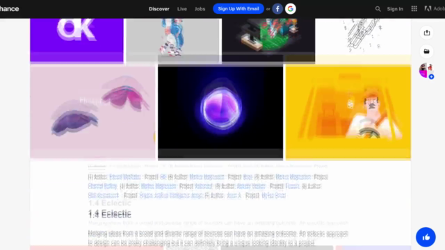Sign up with the Facebook icon
The width and height of the screenshot is (445, 250).
pos(277,9)
